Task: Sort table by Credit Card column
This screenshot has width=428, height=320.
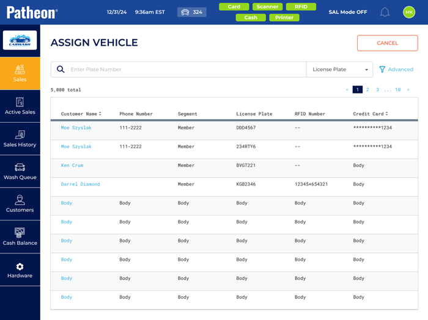Action: [x=370, y=114]
